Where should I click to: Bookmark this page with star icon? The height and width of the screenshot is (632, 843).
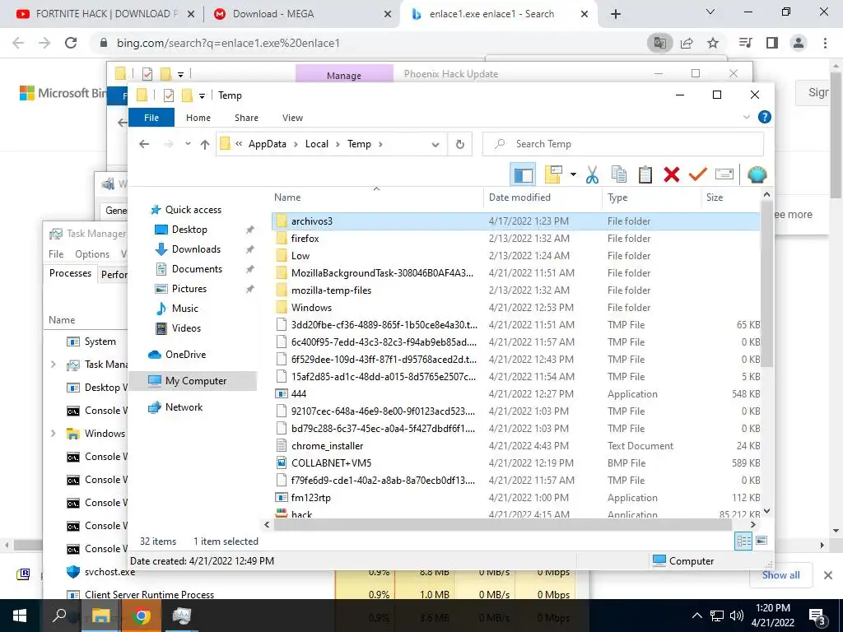[x=713, y=43]
